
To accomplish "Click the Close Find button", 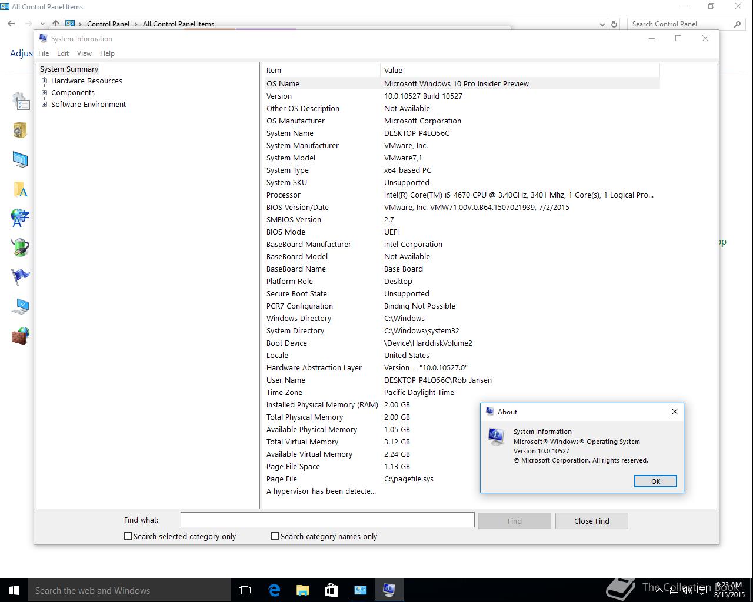I will click(x=592, y=521).
